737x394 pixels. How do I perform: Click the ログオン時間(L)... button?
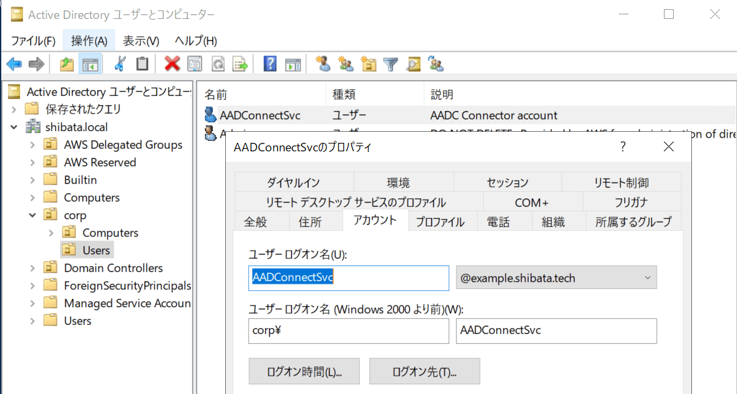tap(304, 371)
